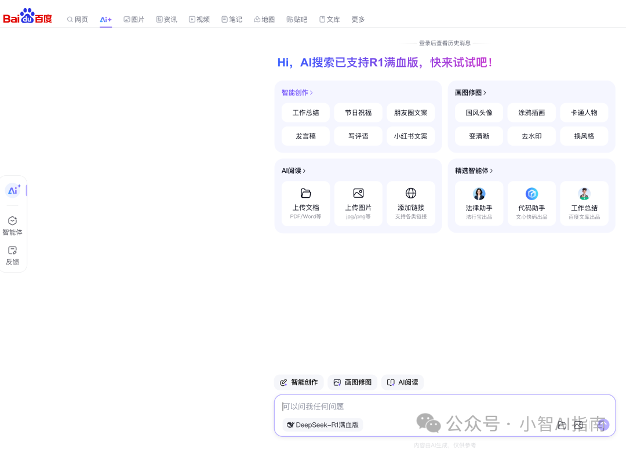The width and height of the screenshot is (626, 449).
Task: Open the 代码助手 agent
Action: tap(532, 204)
